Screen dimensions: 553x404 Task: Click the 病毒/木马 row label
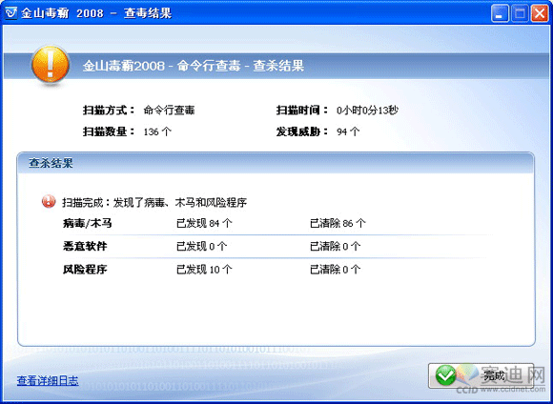click(87, 223)
